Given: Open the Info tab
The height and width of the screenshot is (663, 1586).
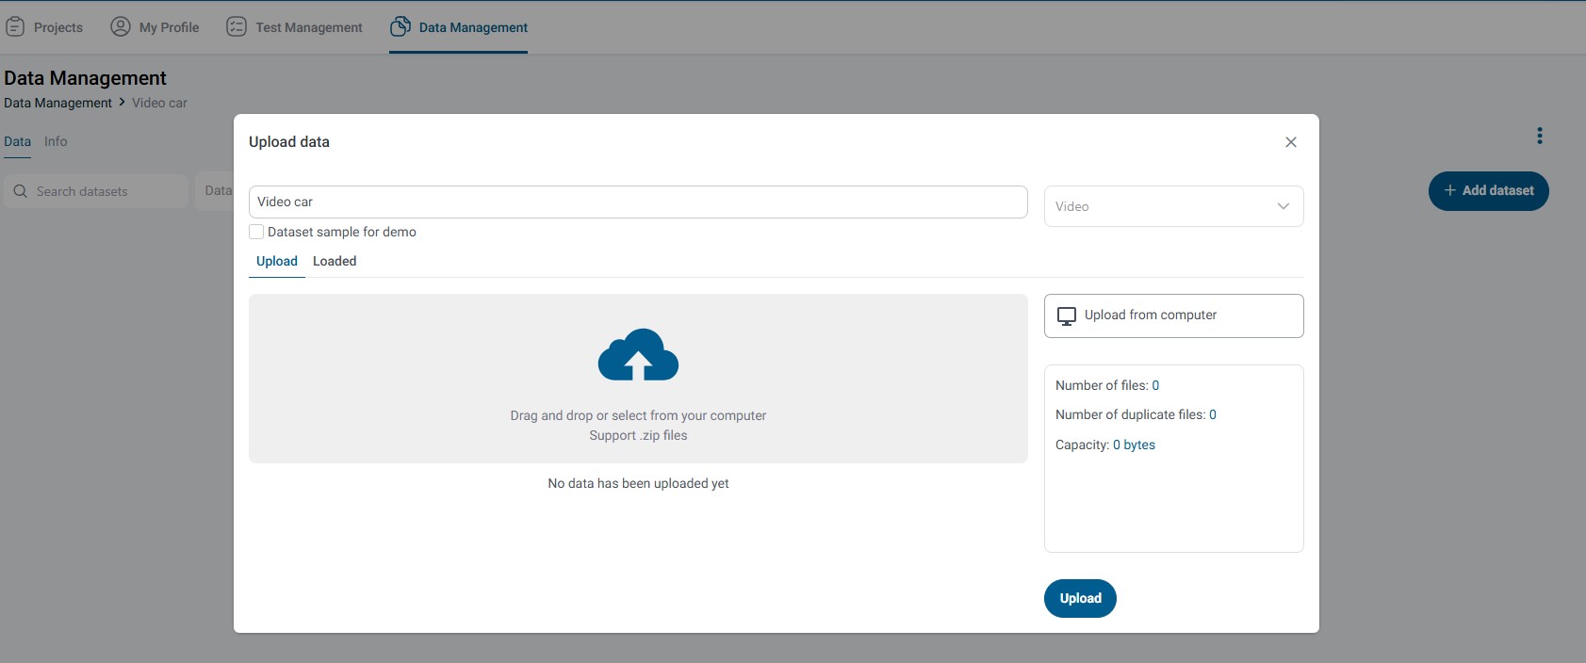Looking at the screenshot, I should 56,142.
